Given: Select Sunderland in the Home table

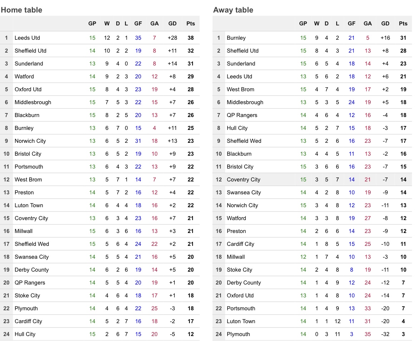Looking at the screenshot, I should [x=29, y=64].
